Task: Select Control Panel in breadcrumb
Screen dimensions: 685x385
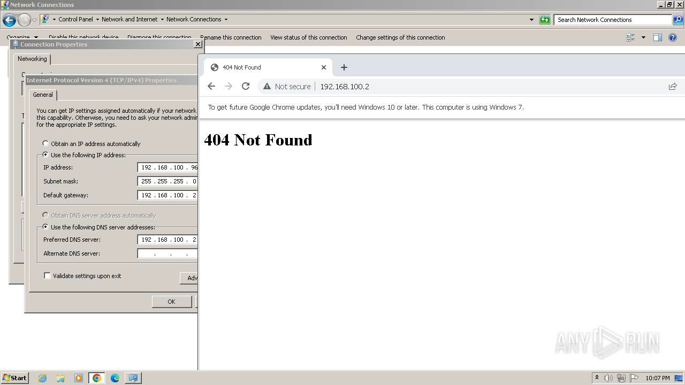Action: [75, 19]
